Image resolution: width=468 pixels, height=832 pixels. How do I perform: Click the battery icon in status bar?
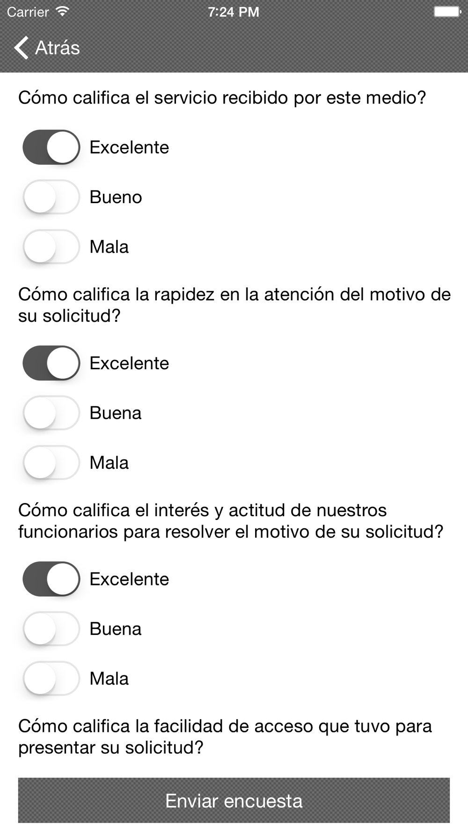point(446,12)
